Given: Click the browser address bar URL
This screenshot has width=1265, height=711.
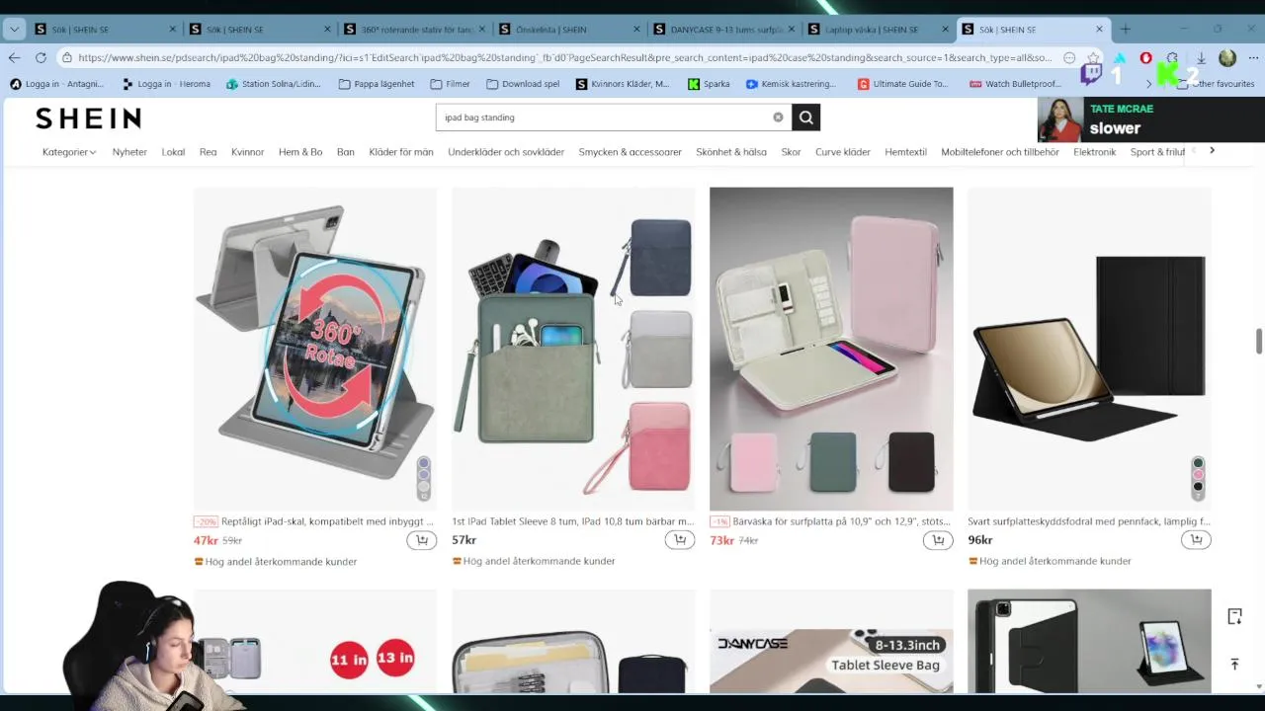Looking at the screenshot, I should point(563,58).
